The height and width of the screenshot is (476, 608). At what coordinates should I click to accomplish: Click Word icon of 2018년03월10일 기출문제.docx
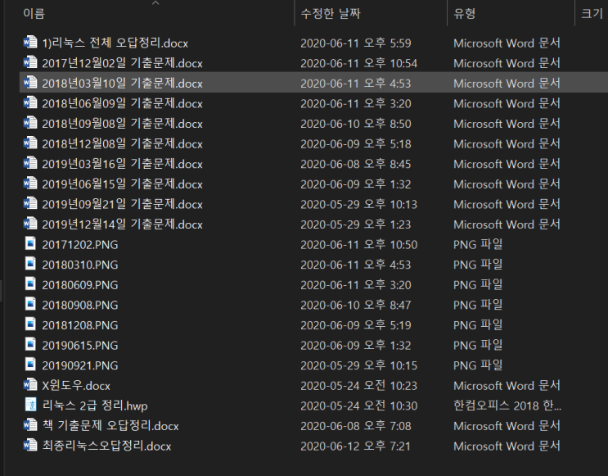[30, 83]
